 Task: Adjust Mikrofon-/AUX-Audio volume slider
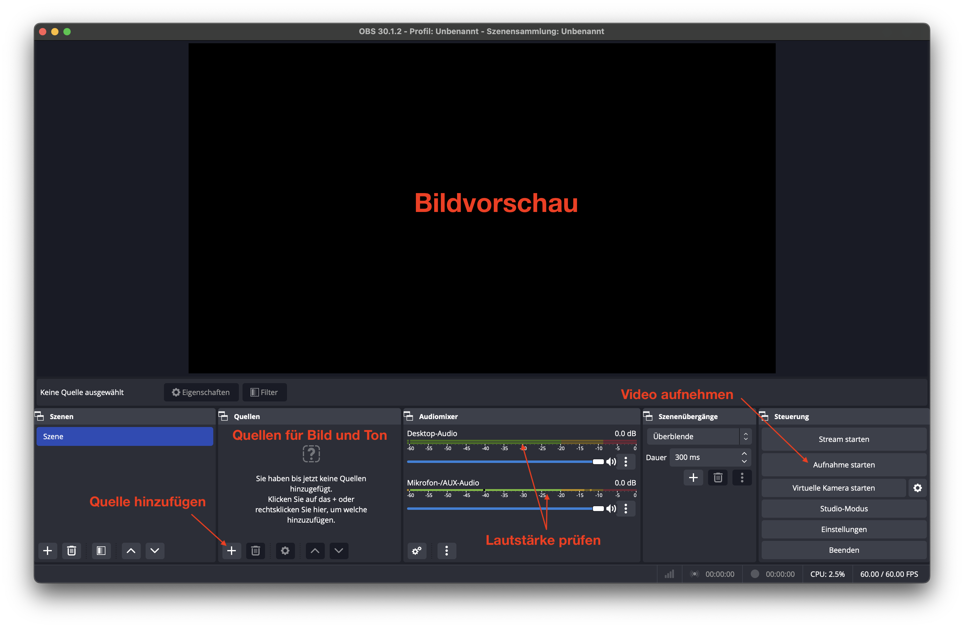(x=598, y=509)
